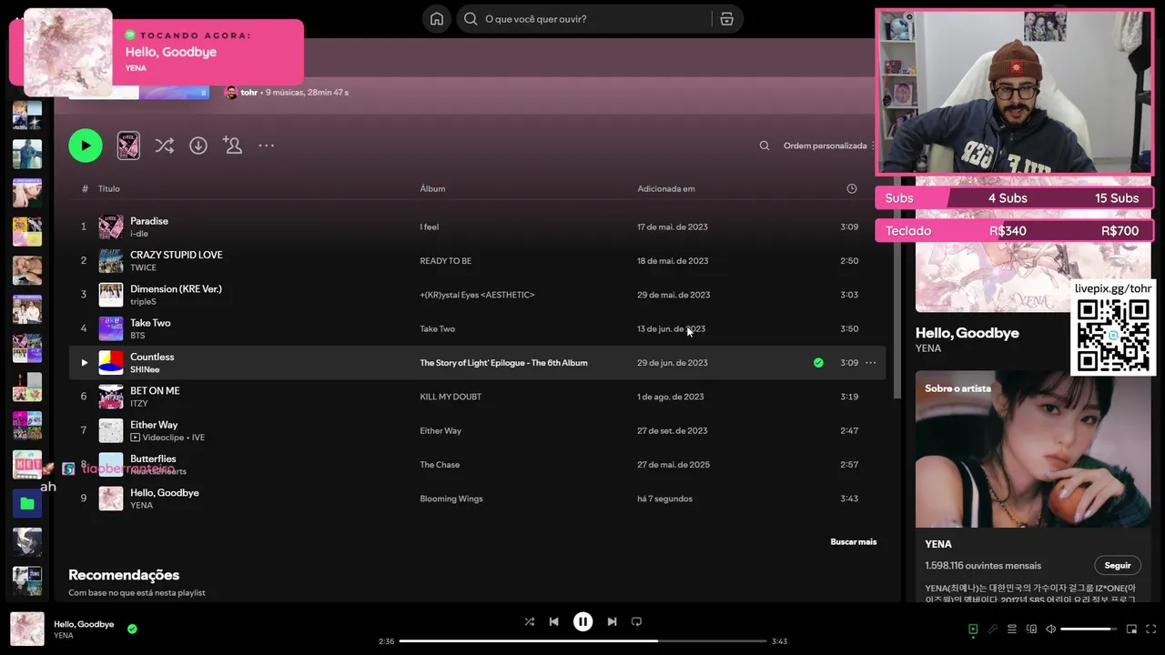Invite collaborators to this playlist
Screen dimensions: 1165x655
pos(232,146)
